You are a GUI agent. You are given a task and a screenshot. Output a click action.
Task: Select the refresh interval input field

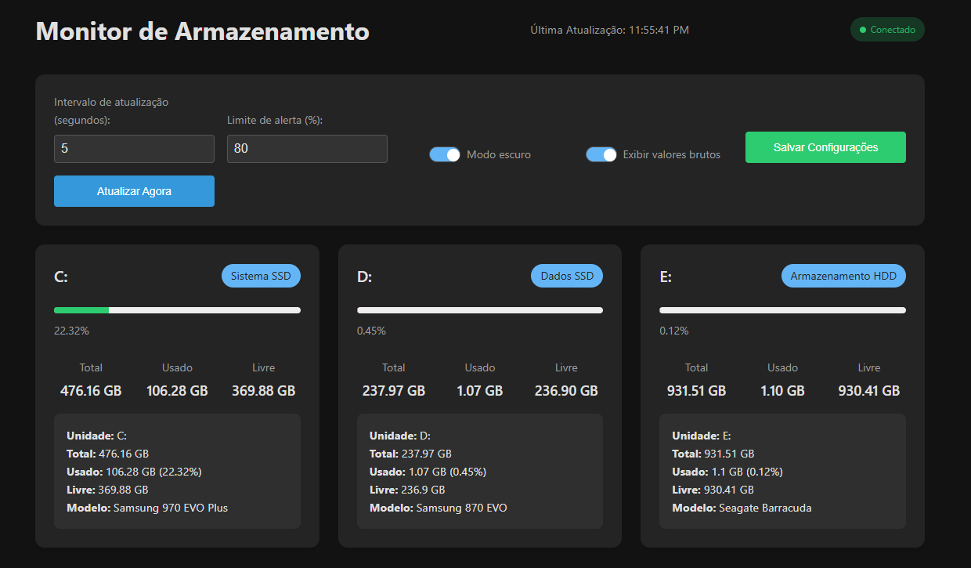tap(134, 148)
